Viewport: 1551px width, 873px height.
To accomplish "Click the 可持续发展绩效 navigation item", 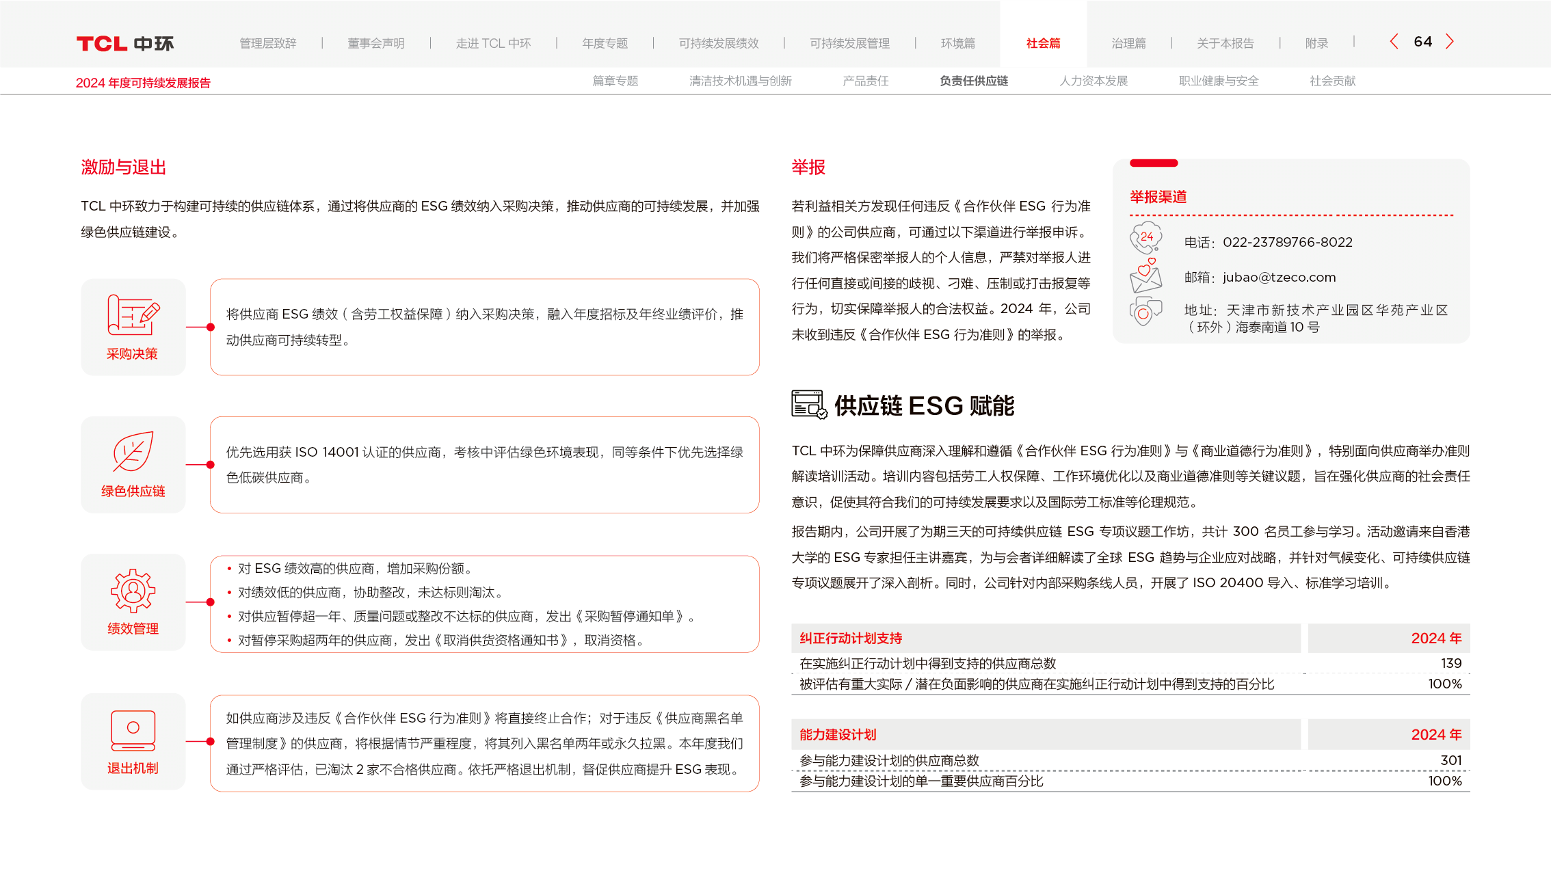I will click(719, 44).
